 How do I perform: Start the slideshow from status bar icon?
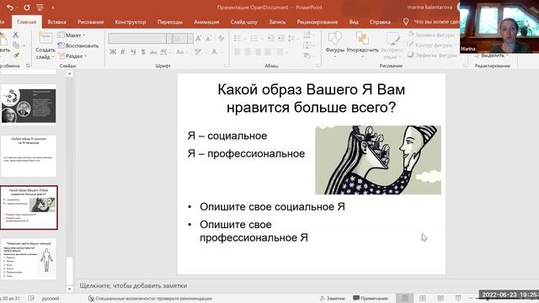[458, 298]
